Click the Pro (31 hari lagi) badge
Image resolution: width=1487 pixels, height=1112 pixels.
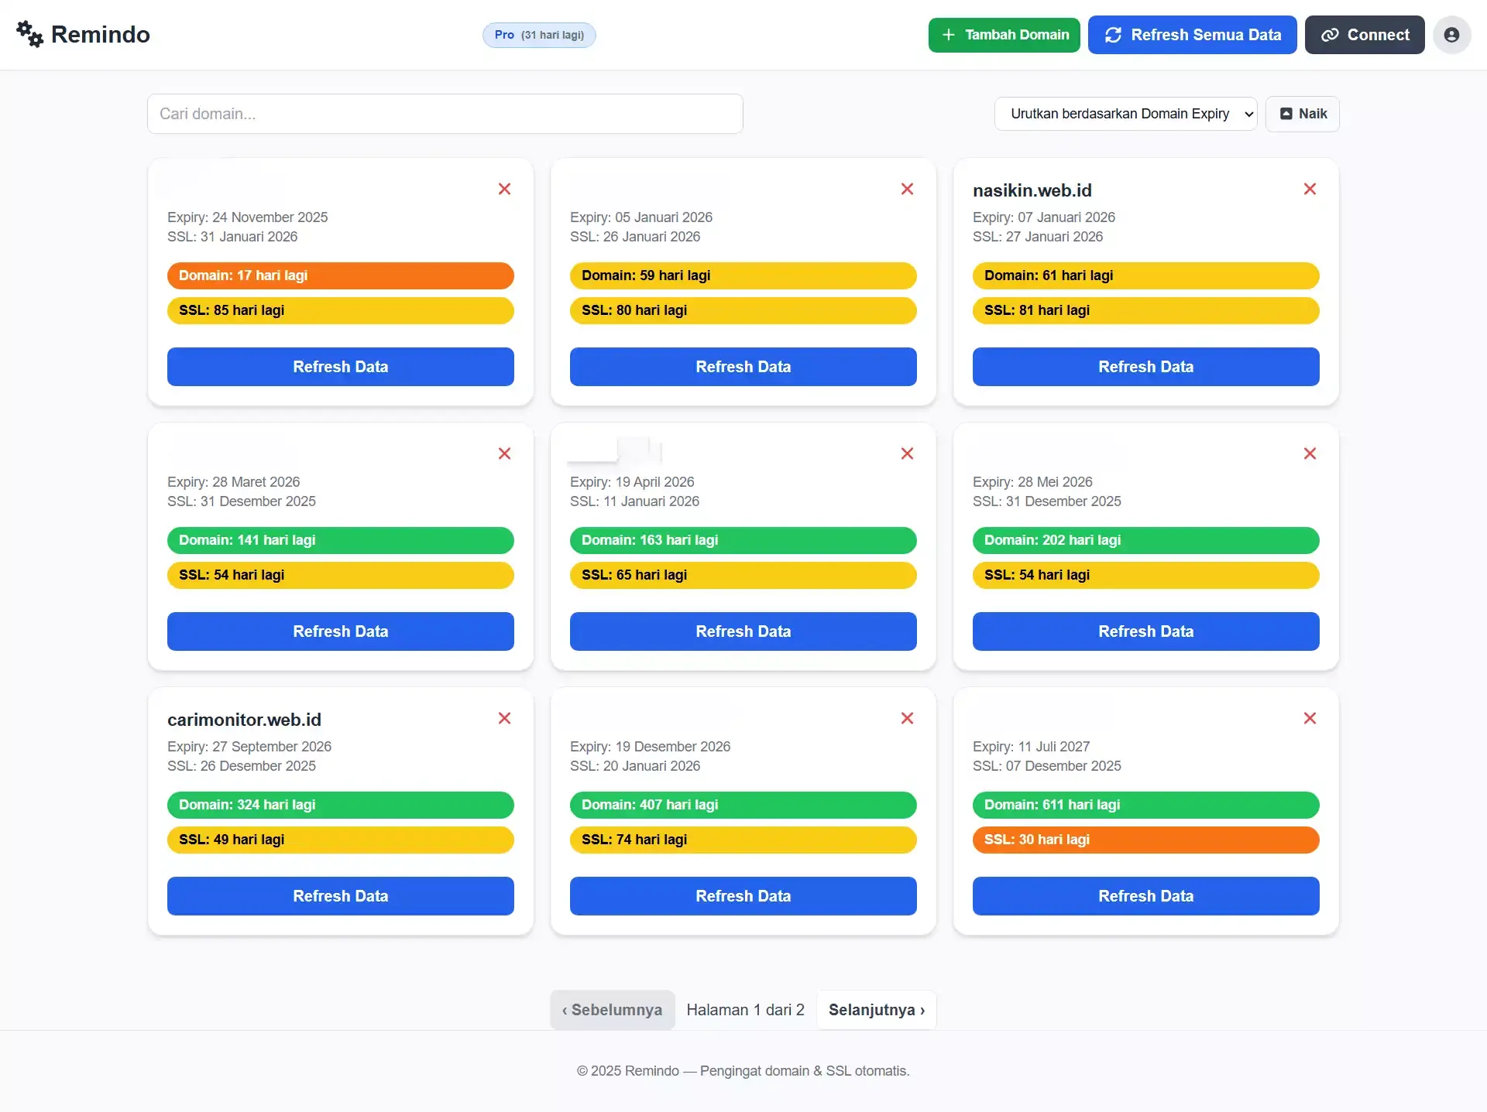pyautogui.click(x=539, y=35)
